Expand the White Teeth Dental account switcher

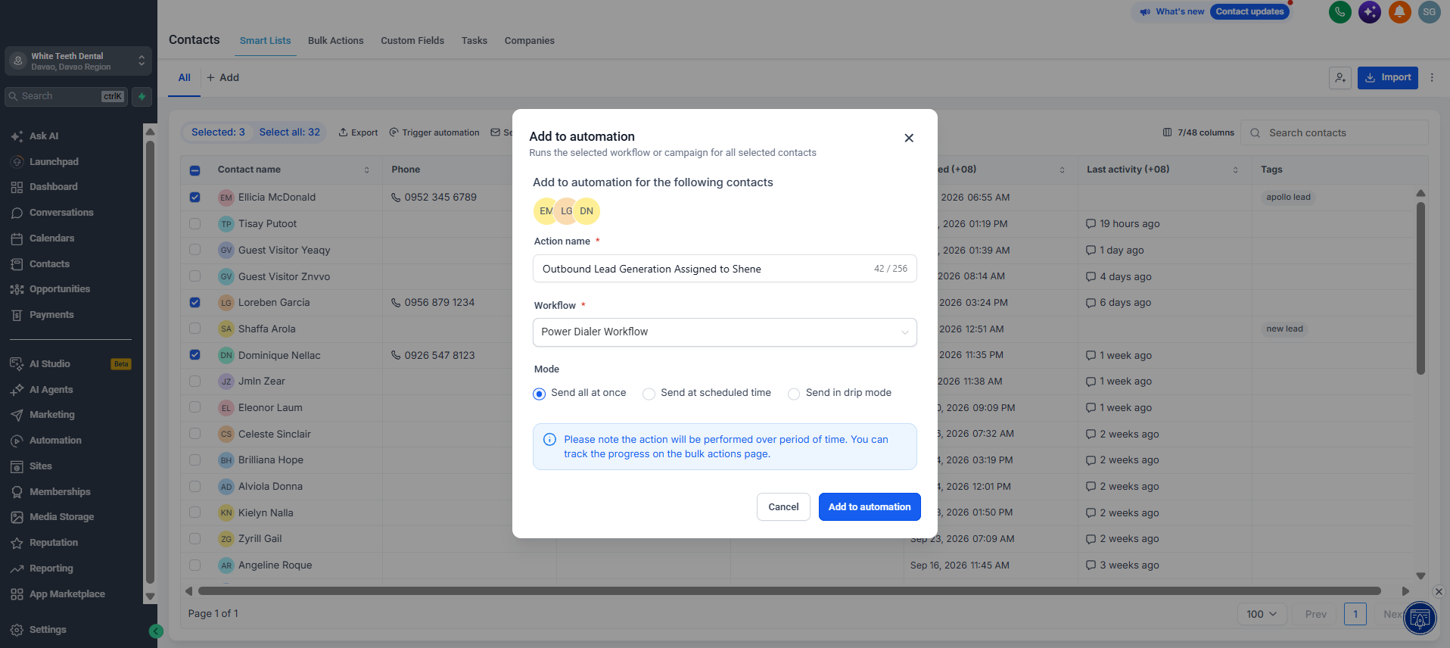[x=78, y=61]
